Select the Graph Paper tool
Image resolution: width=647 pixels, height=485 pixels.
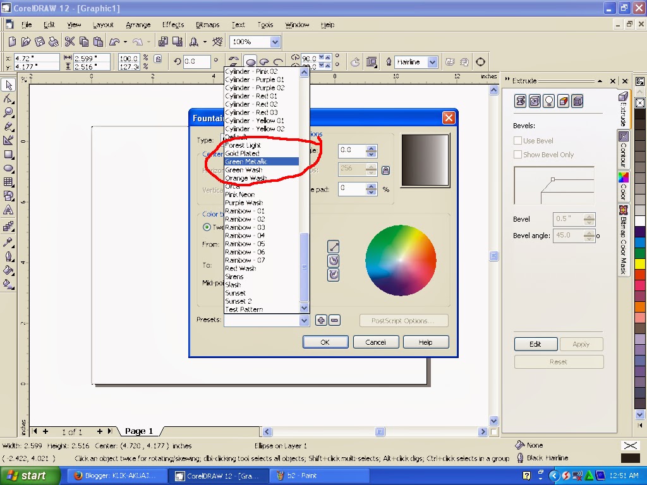pos(8,183)
